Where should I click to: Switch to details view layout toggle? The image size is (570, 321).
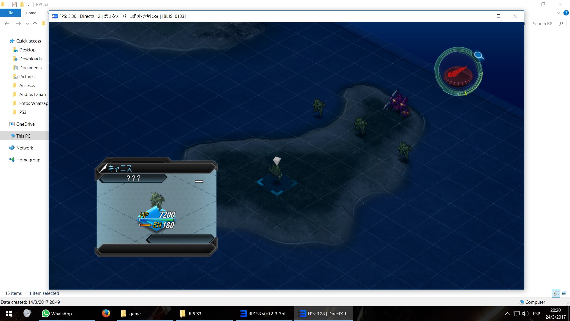[x=556, y=293]
